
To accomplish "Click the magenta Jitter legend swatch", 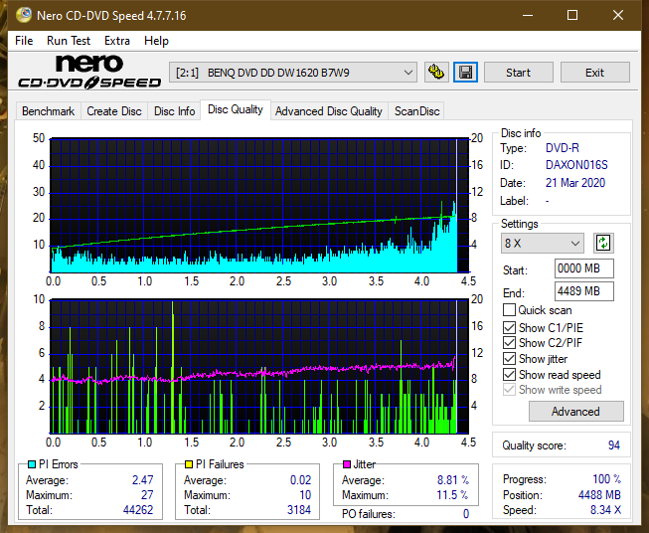I will tap(347, 464).
